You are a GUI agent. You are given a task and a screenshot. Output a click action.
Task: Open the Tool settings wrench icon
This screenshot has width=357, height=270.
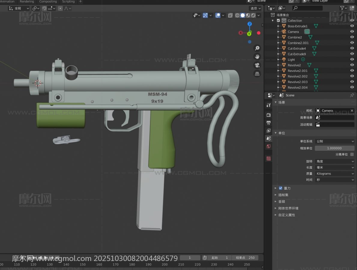[x=269, y=105]
